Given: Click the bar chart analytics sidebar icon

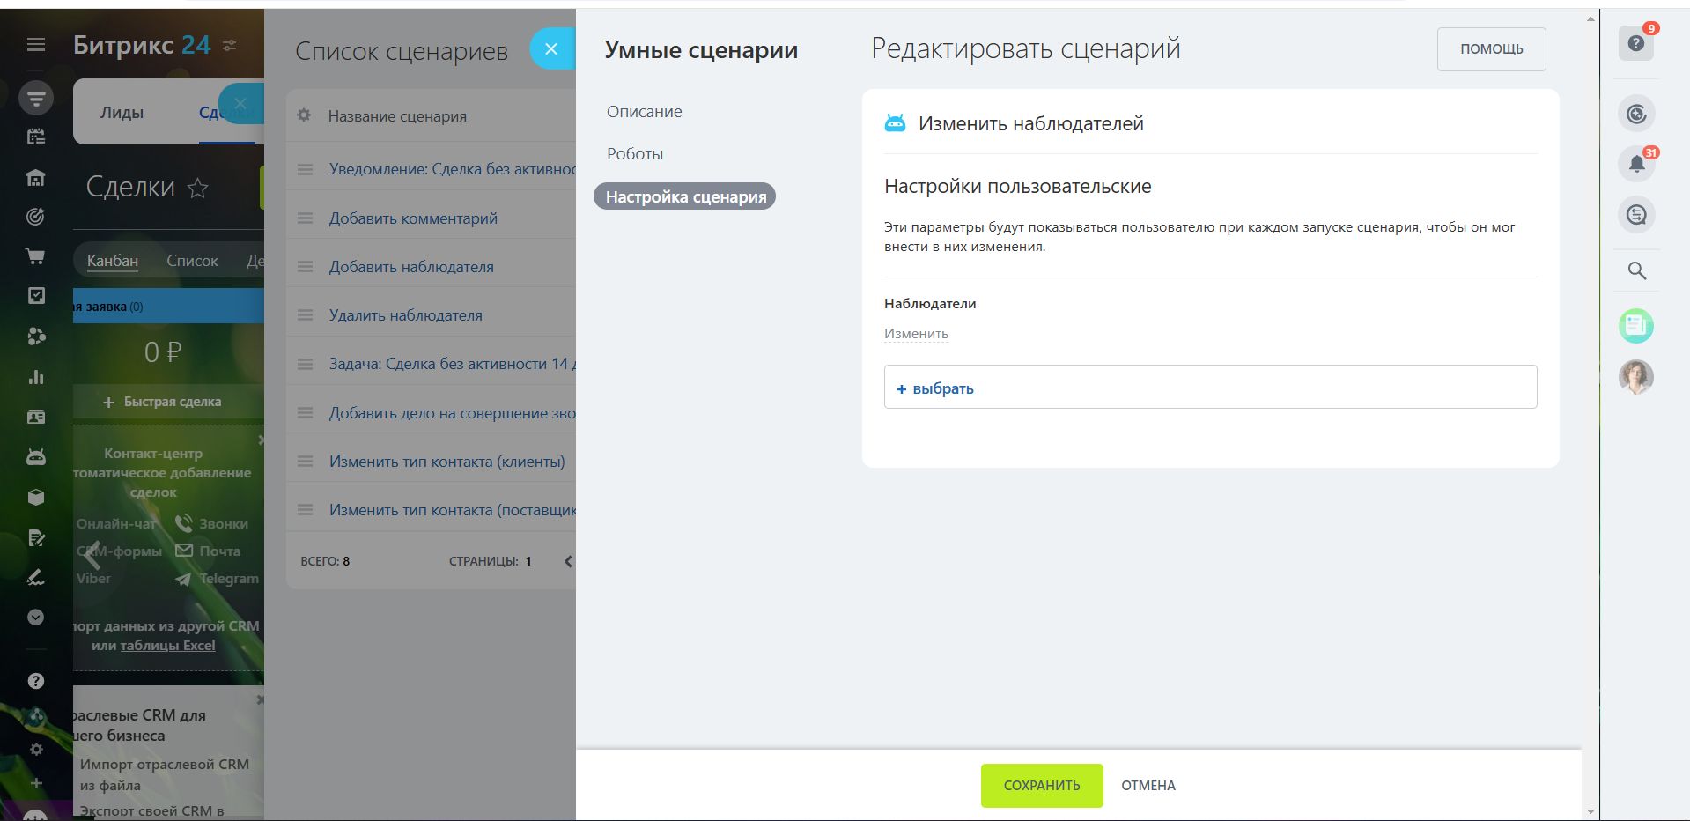Looking at the screenshot, I should (x=36, y=377).
